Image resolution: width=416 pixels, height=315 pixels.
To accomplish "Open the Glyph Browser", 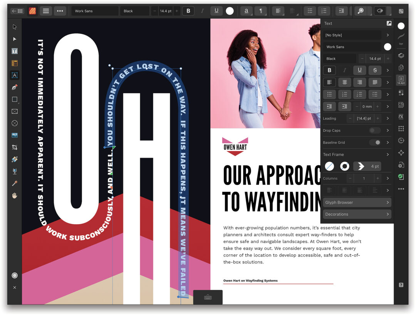I will [357, 202].
